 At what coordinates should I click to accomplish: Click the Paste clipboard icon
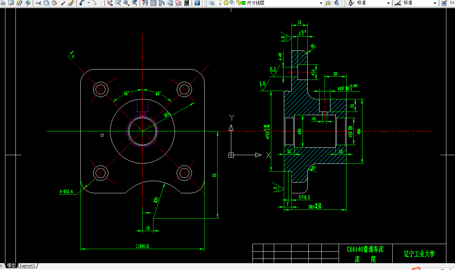[54, 3]
